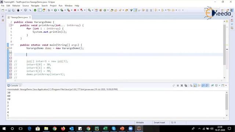Open the Project menu
Screen dimensions: 235x132
coord(53,5)
